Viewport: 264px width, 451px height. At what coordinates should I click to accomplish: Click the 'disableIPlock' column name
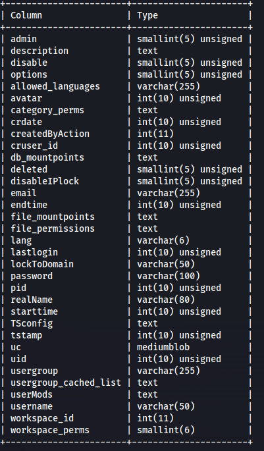[x=45, y=181]
